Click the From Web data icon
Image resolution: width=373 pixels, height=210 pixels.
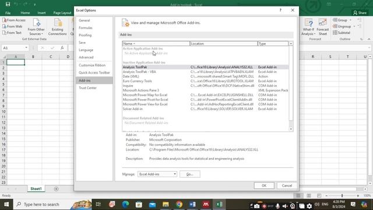tap(12, 26)
